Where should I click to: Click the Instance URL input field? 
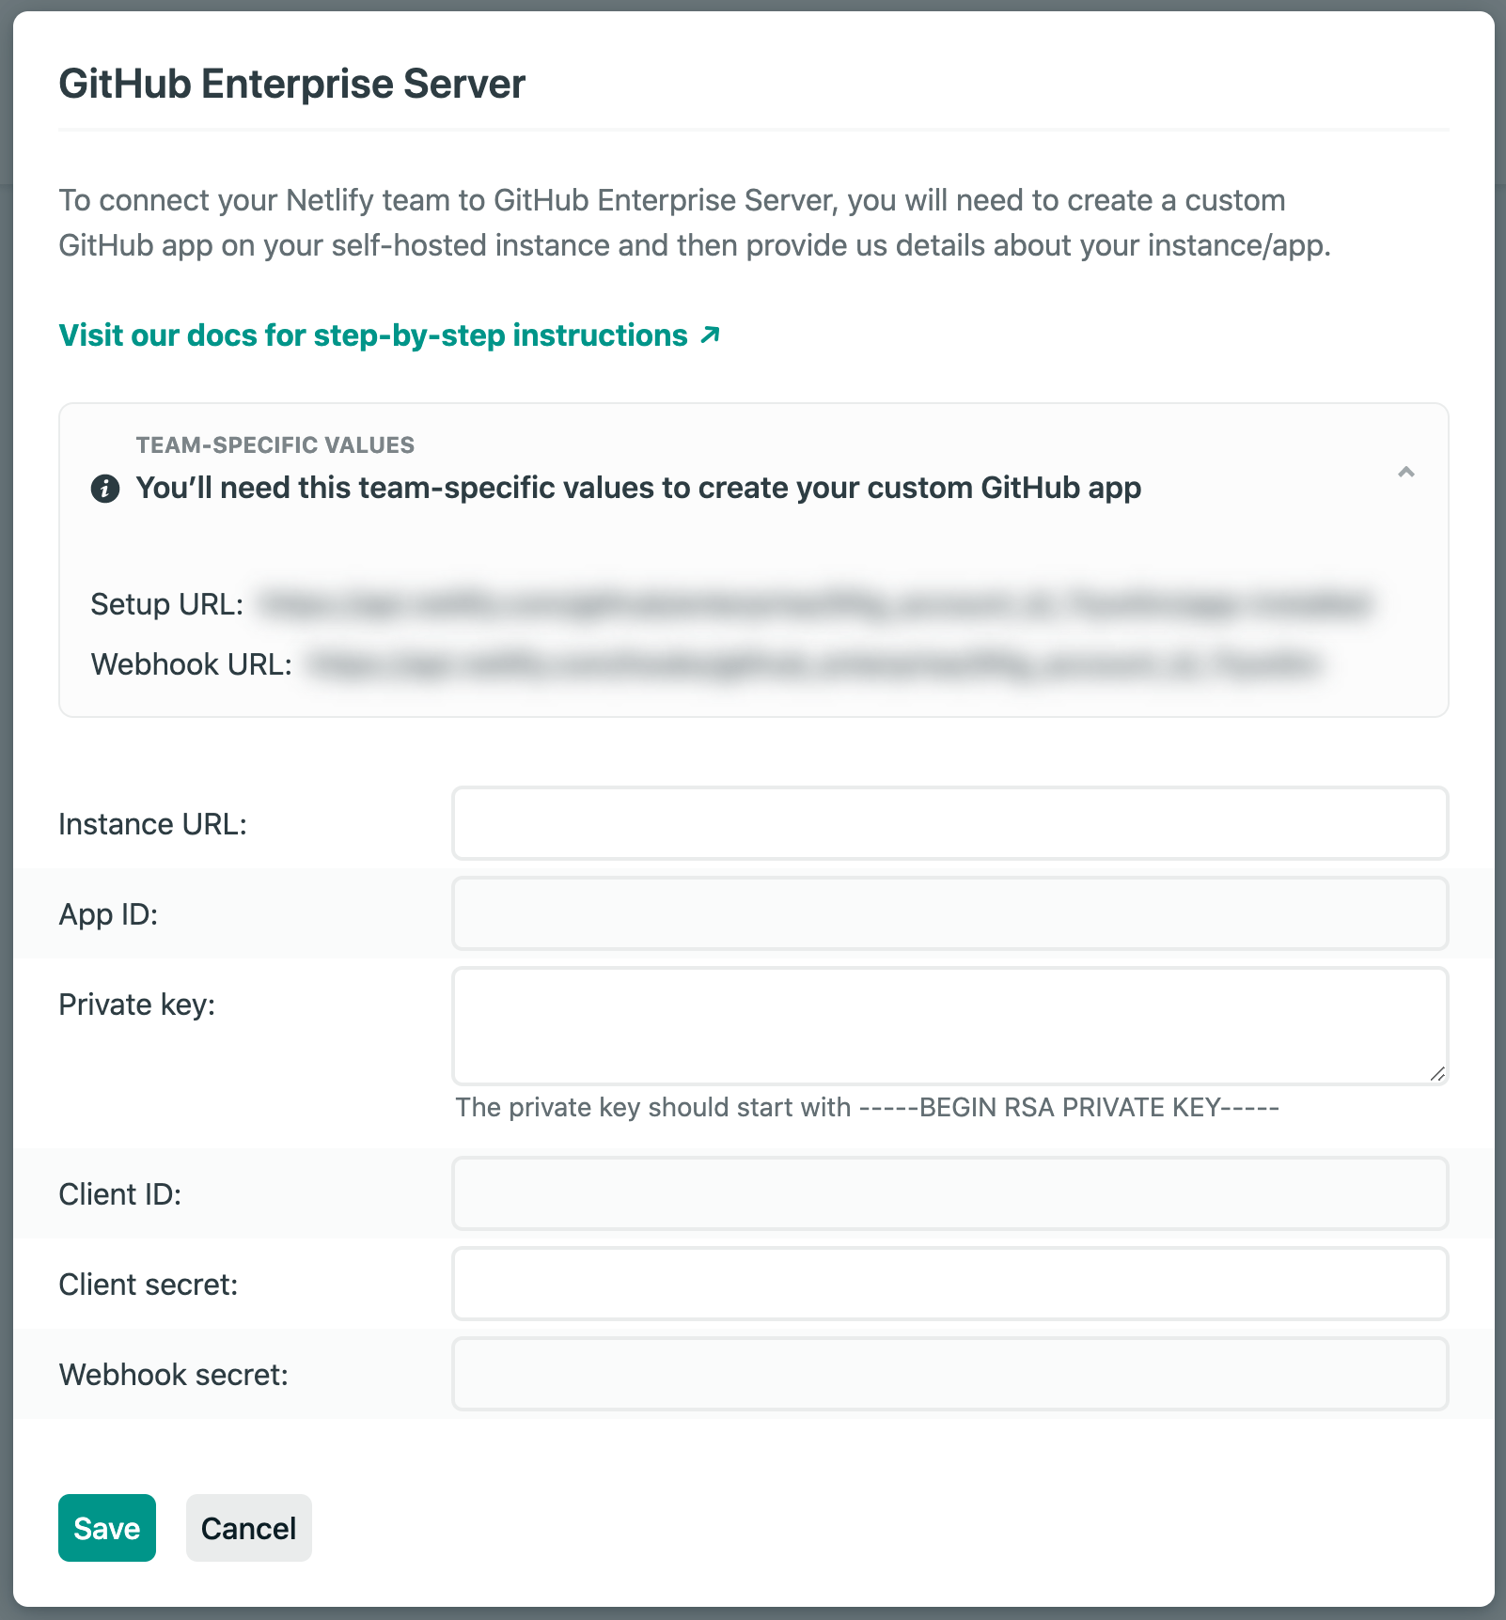pyautogui.click(x=949, y=823)
